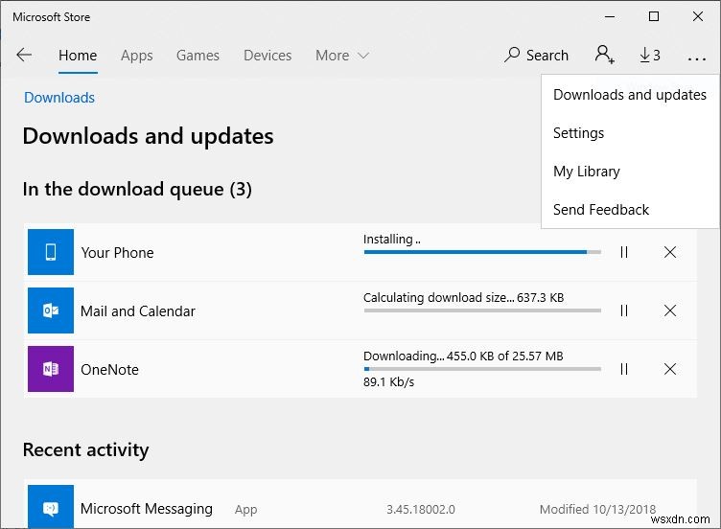The height and width of the screenshot is (529, 721).
Task: Click the Downloading 455.0 KB status text
Action: click(463, 356)
